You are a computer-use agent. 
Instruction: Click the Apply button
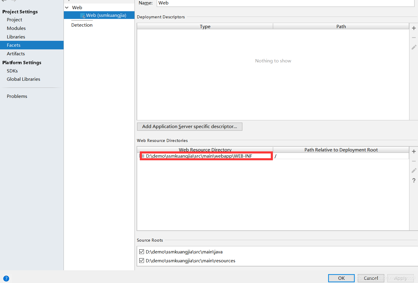[400, 278]
